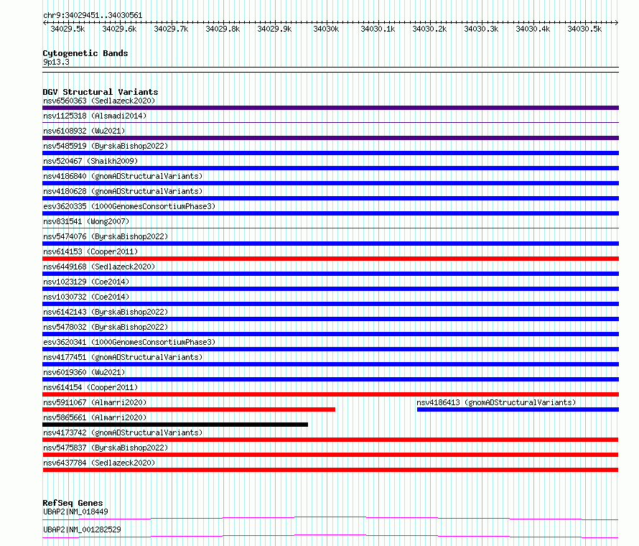Click the short red bar under nsv5911067

(189, 409)
